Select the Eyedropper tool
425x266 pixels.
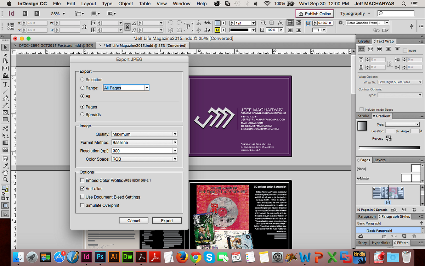(5, 166)
